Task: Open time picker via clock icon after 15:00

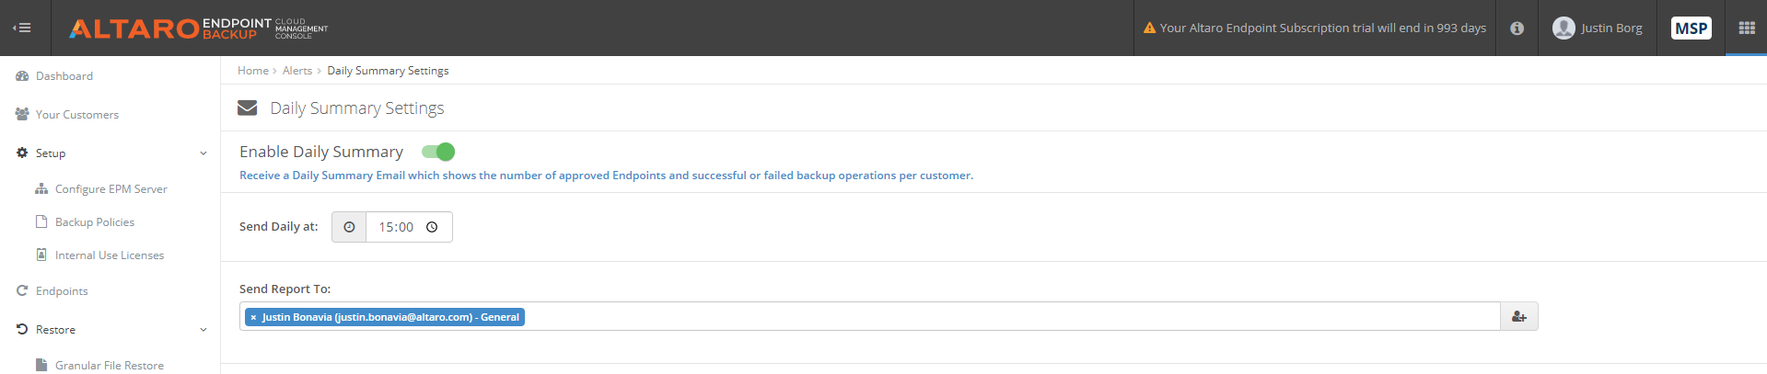Action: point(432,227)
